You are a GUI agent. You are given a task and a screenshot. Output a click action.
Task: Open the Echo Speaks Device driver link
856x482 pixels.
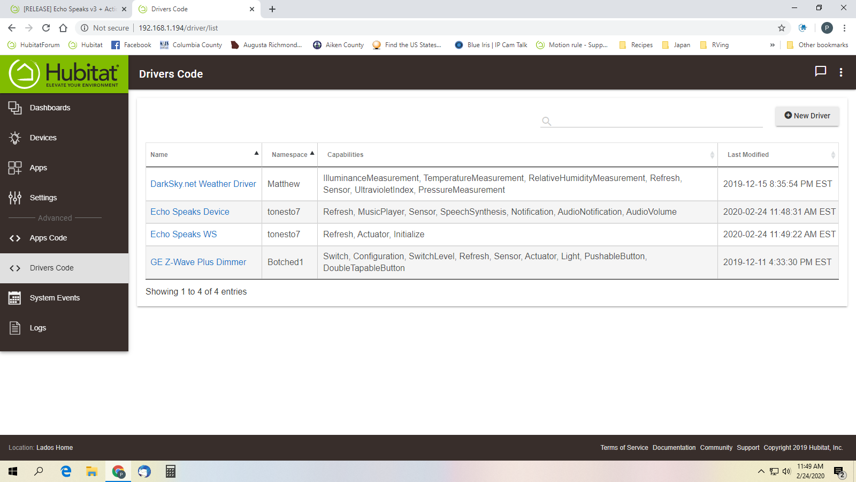click(x=189, y=212)
